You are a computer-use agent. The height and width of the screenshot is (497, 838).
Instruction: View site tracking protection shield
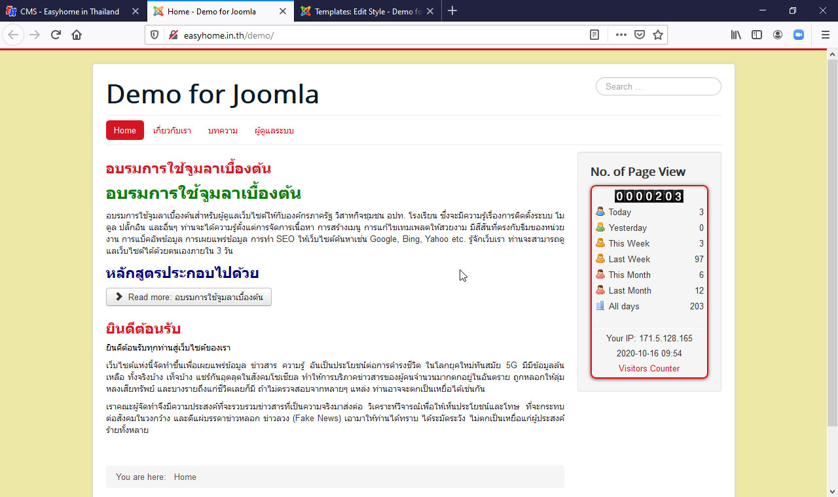(155, 35)
